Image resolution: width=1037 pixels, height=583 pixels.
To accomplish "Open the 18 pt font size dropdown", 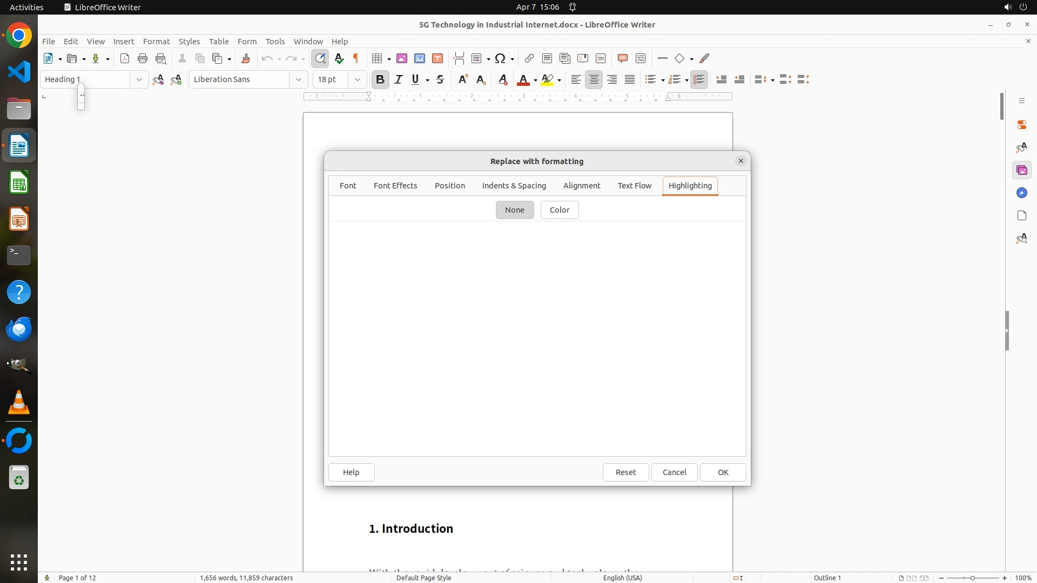I will [x=357, y=79].
